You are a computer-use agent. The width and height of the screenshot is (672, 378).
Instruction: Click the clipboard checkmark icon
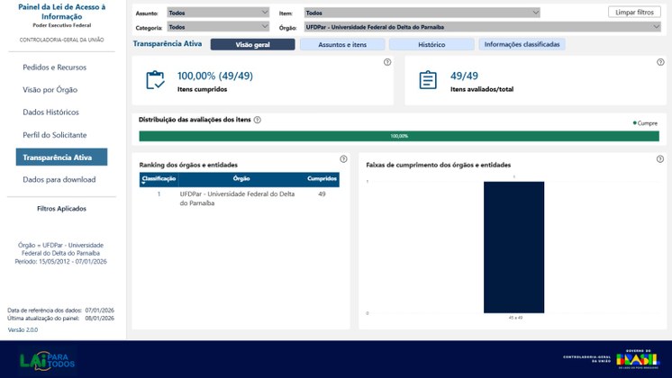click(x=155, y=80)
